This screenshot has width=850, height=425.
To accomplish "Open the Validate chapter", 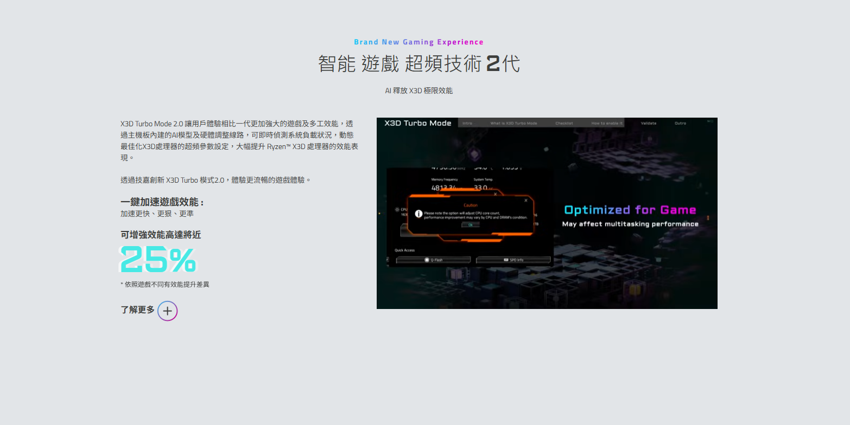I will (648, 123).
